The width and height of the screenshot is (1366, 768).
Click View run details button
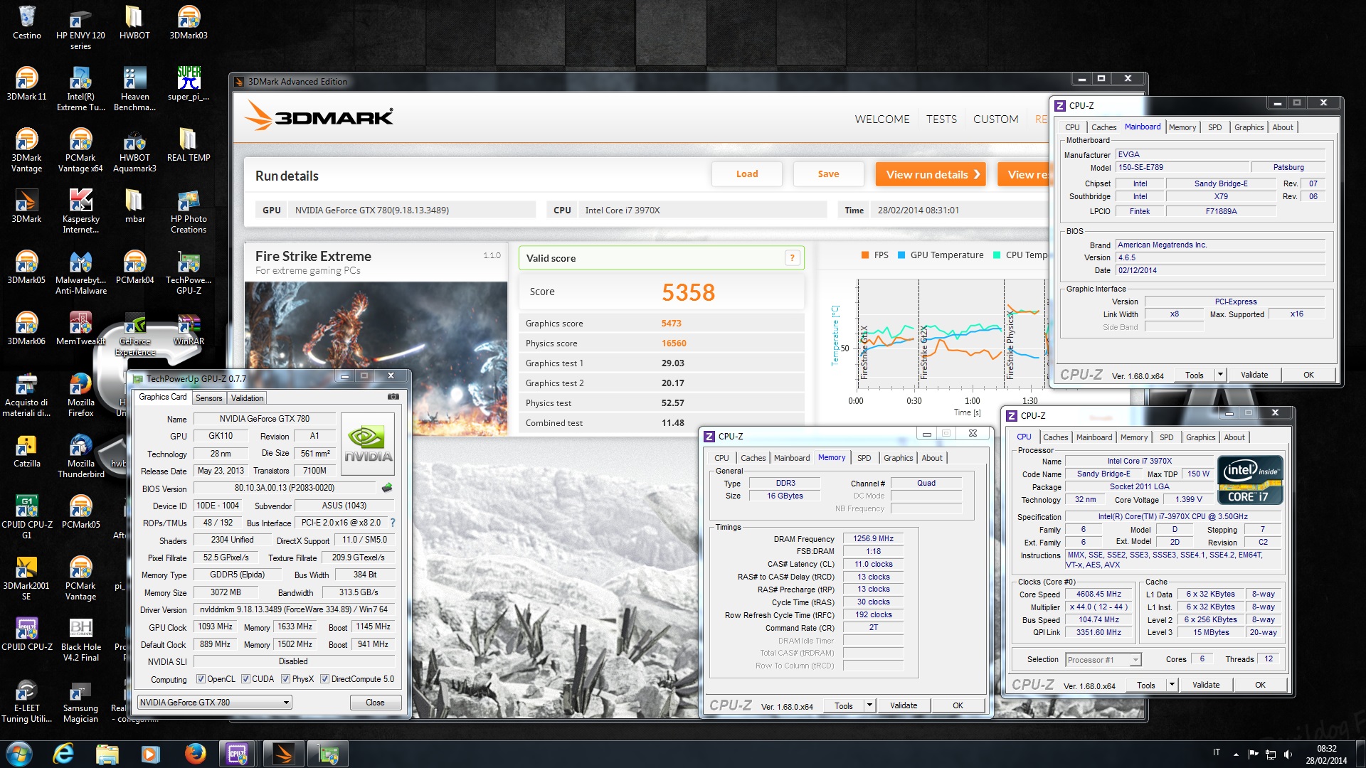point(931,175)
